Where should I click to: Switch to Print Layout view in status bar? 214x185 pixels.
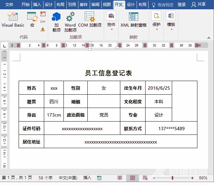pyautogui.click(x=133, y=178)
